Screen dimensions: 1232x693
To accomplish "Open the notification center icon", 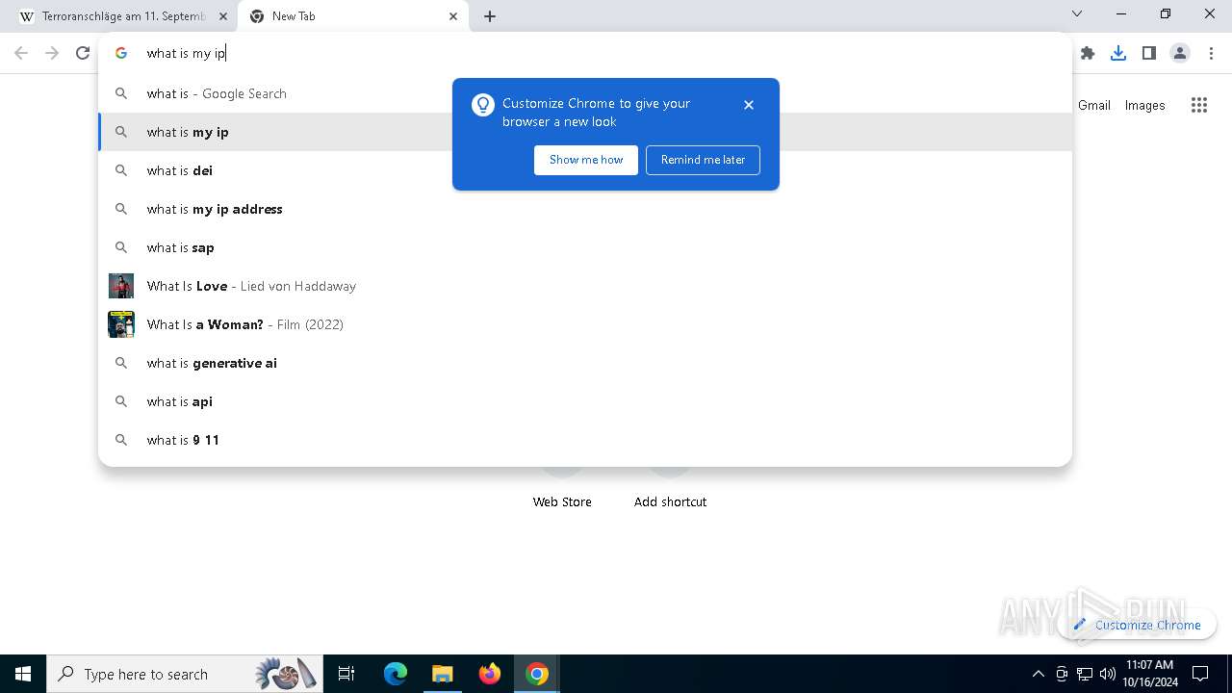I will pyautogui.click(x=1200, y=674).
